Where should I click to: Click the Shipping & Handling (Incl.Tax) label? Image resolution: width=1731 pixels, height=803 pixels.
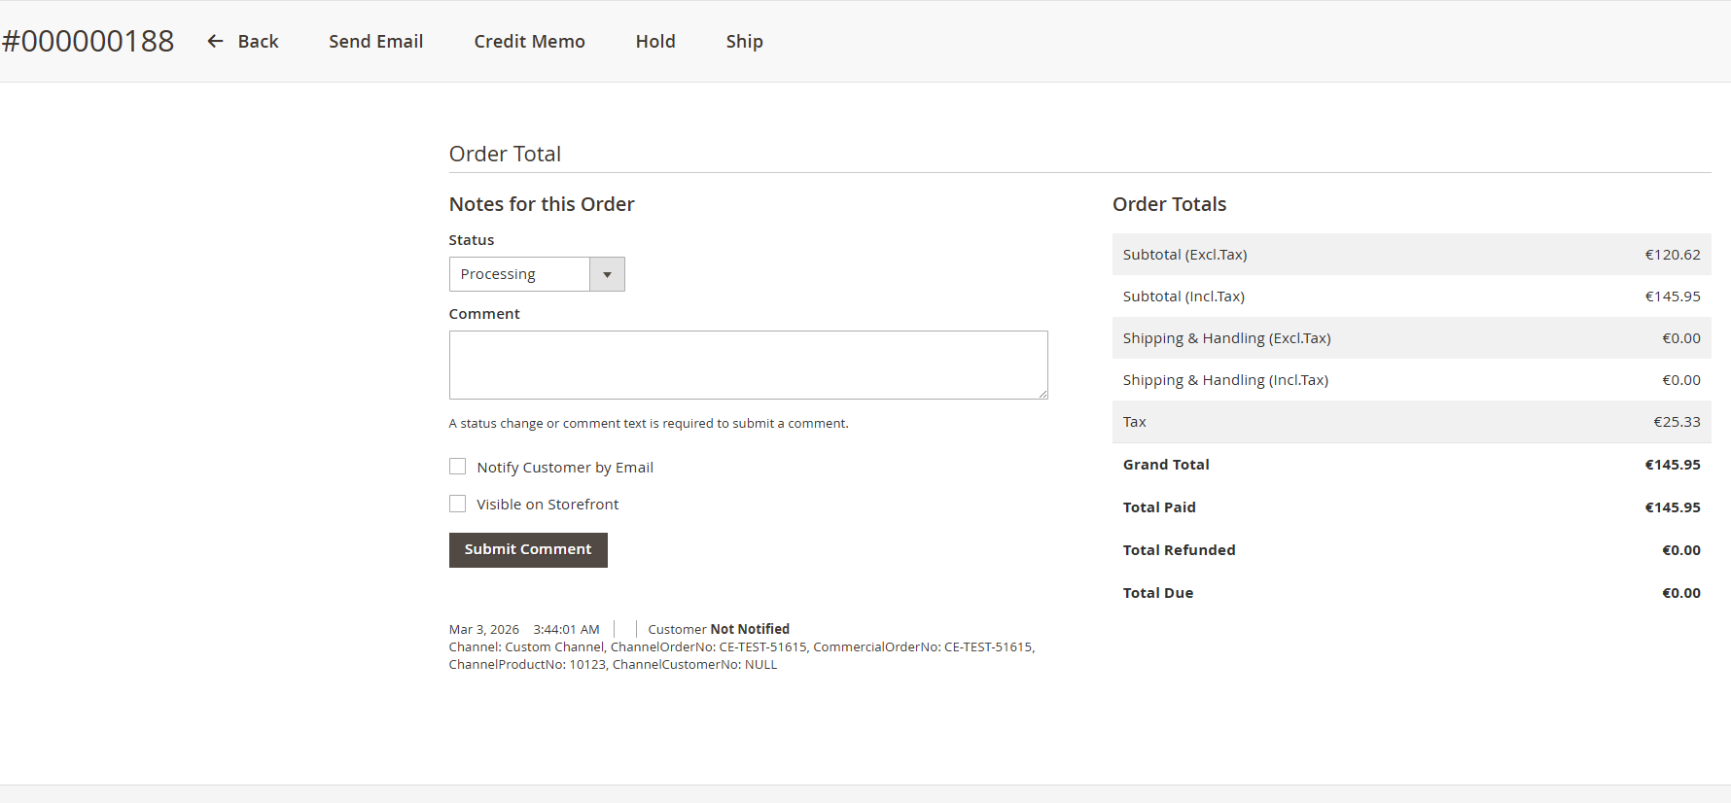(x=1225, y=380)
